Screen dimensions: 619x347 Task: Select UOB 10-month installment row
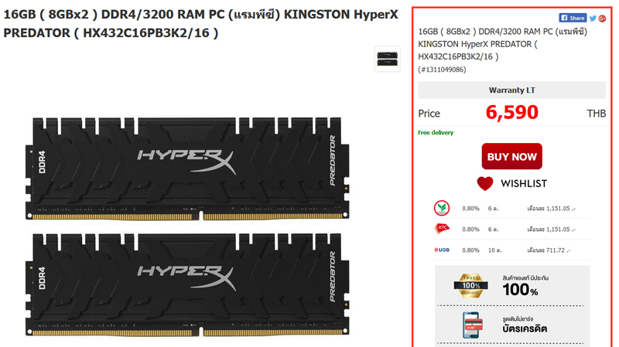[511, 250]
